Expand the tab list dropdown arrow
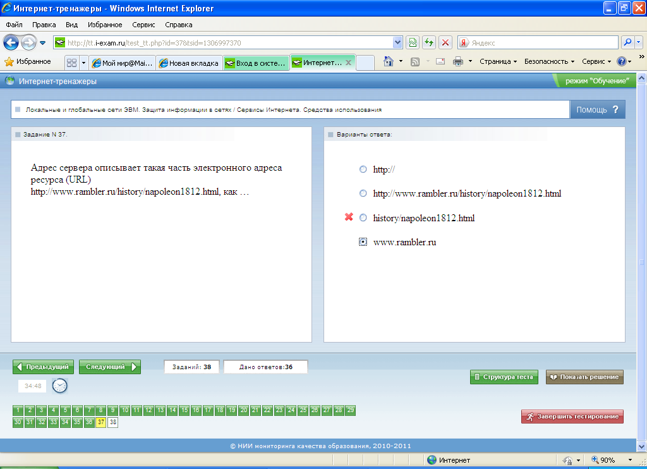 [x=84, y=63]
